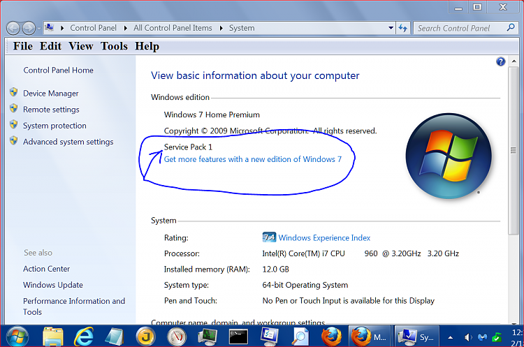Open Device Manager link
This screenshot has height=347, width=524.
pyautogui.click(x=51, y=93)
